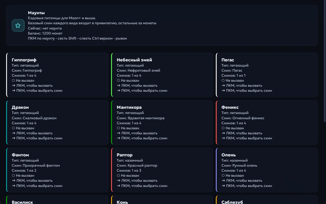Choose the Пегас mount card
This screenshot has height=204, width=326.
click(x=267, y=75)
